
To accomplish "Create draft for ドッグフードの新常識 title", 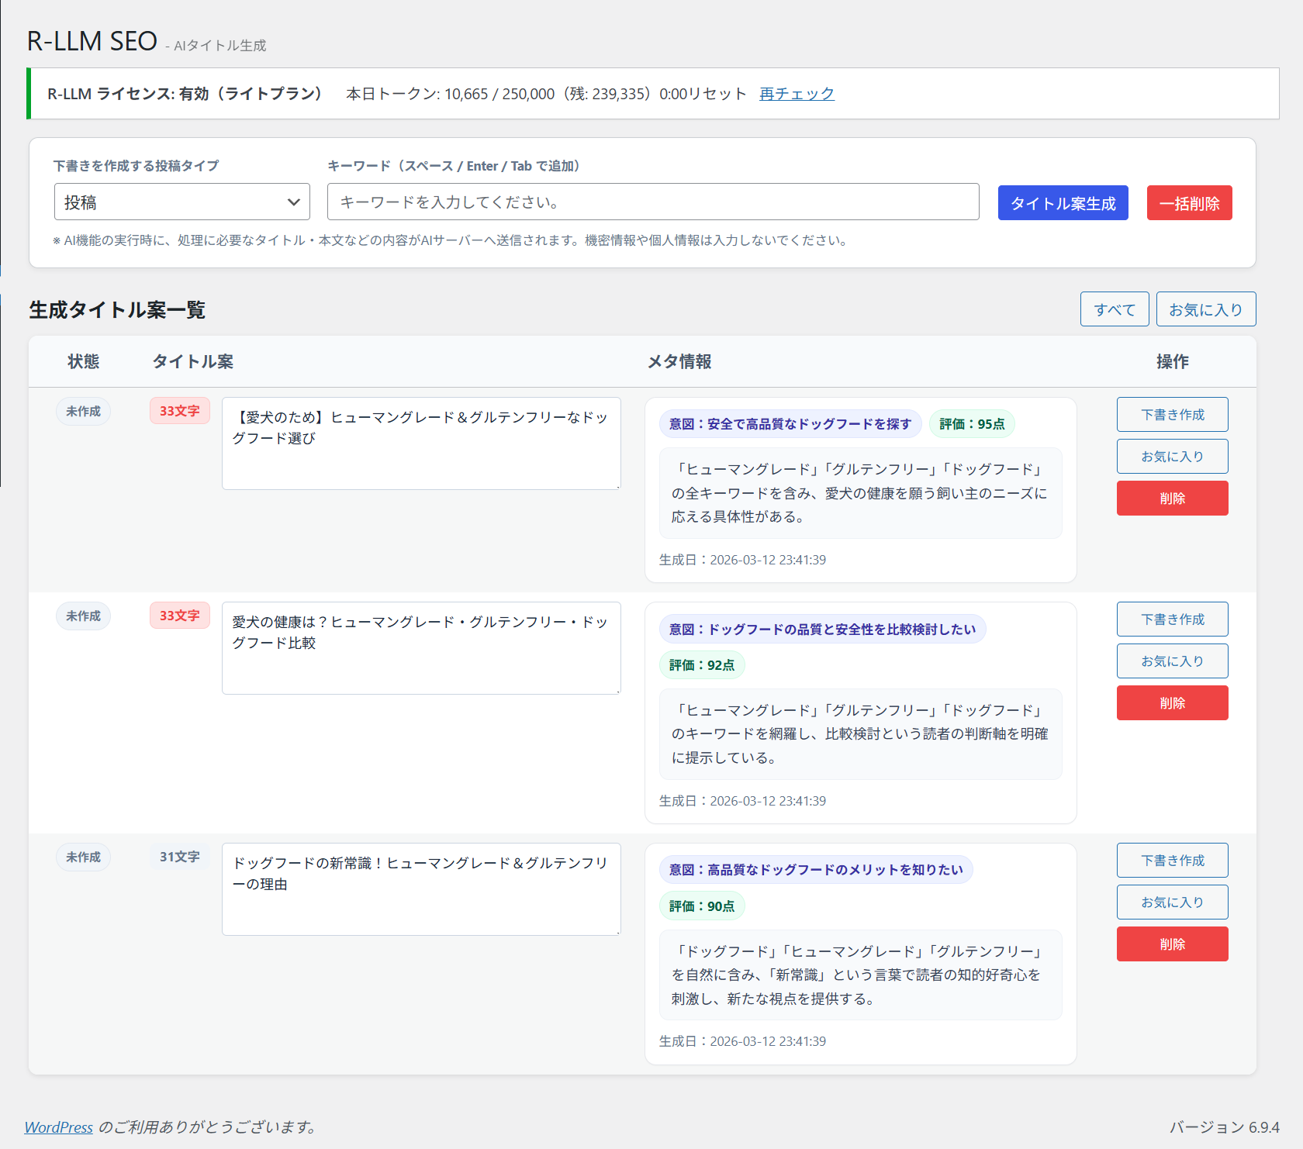I will (1172, 861).
